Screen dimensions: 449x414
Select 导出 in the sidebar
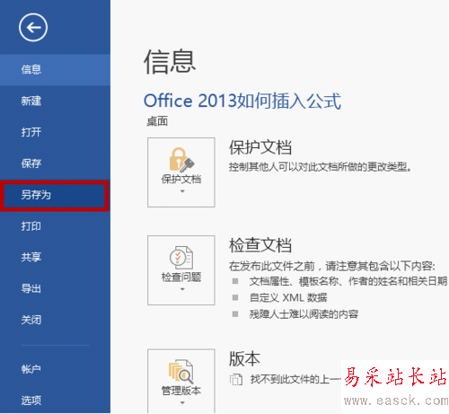(55, 289)
